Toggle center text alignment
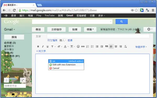157x98 pixels. pos(116,46)
